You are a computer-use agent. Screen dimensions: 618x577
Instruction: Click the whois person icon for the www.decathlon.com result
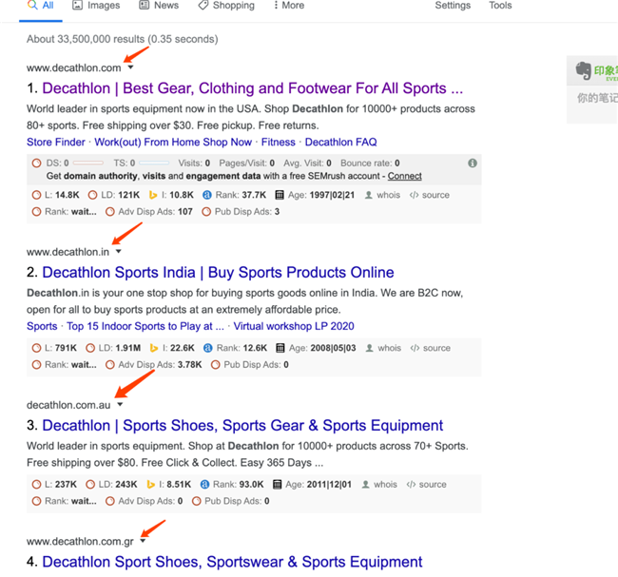[x=370, y=195]
